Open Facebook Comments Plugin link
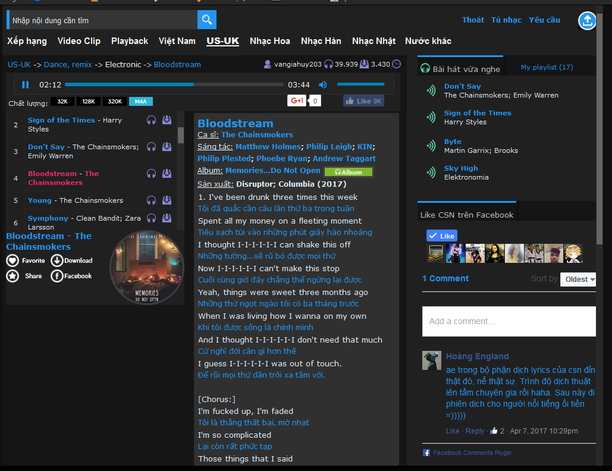Viewport: 612px width, 471px height. (472, 453)
